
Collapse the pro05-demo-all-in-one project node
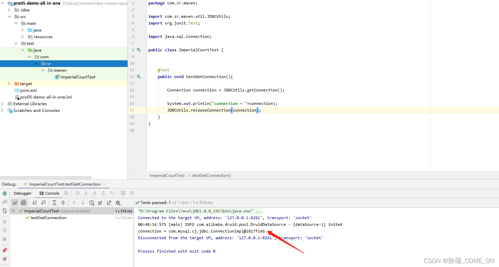tap(3, 3)
